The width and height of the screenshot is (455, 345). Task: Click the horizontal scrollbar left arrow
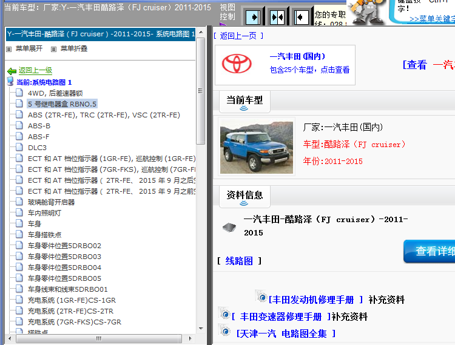10,338
